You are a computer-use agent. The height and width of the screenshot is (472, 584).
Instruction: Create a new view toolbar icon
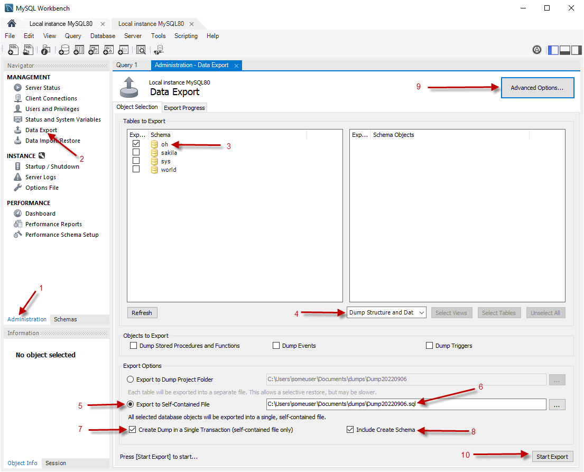point(94,50)
